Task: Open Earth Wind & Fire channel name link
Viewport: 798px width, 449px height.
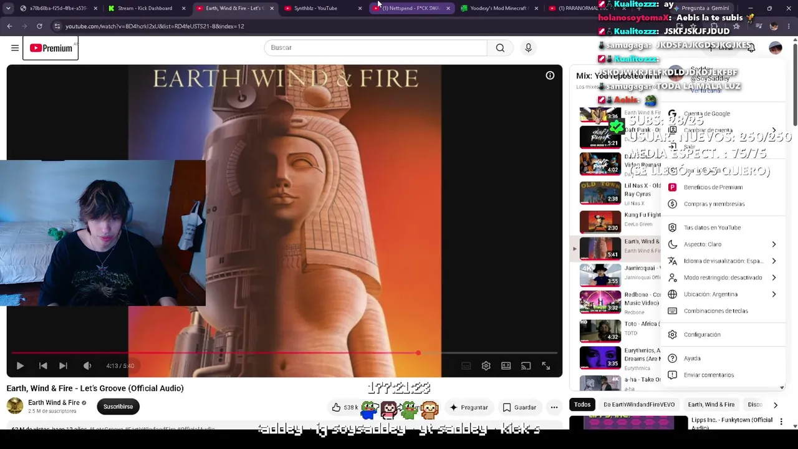Action: click(54, 403)
